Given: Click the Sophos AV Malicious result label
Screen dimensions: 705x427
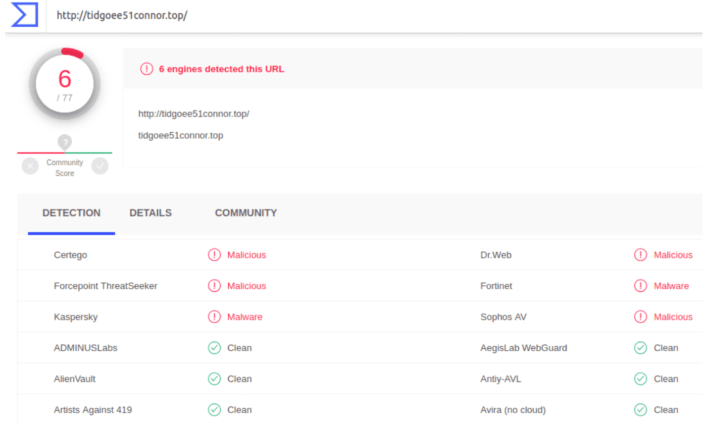Looking at the screenshot, I should (673, 317).
